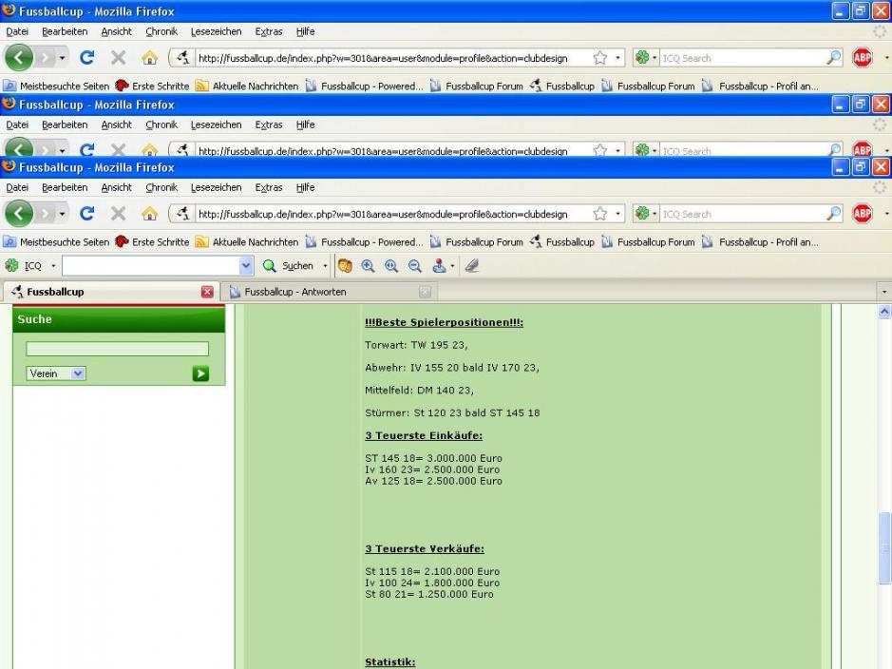Viewport: 892px width, 669px height.
Task: Open the Verein dropdown in the Suche panel
Action: [56, 373]
